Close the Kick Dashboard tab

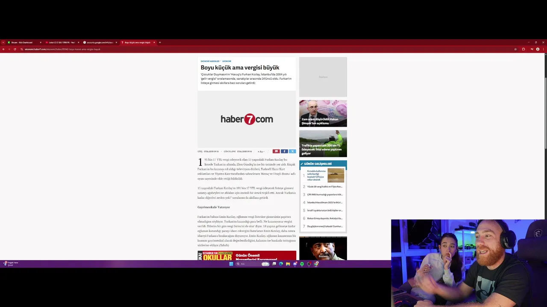click(41, 42)
